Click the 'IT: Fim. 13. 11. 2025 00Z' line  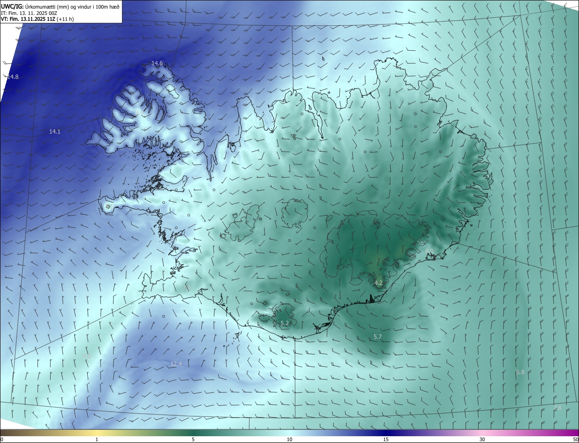29,13
